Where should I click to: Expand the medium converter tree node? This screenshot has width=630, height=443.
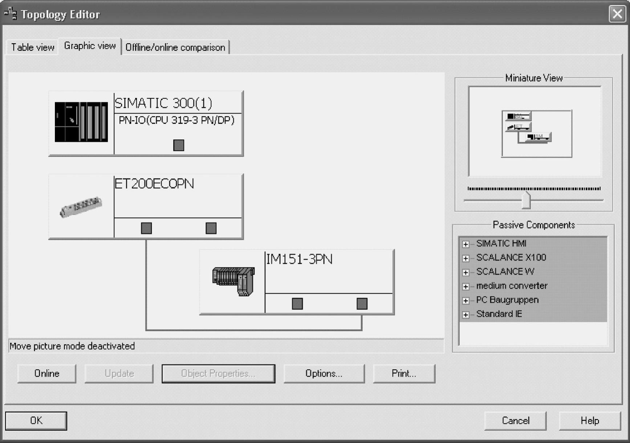pyautogui.click(x=466, y=287)
